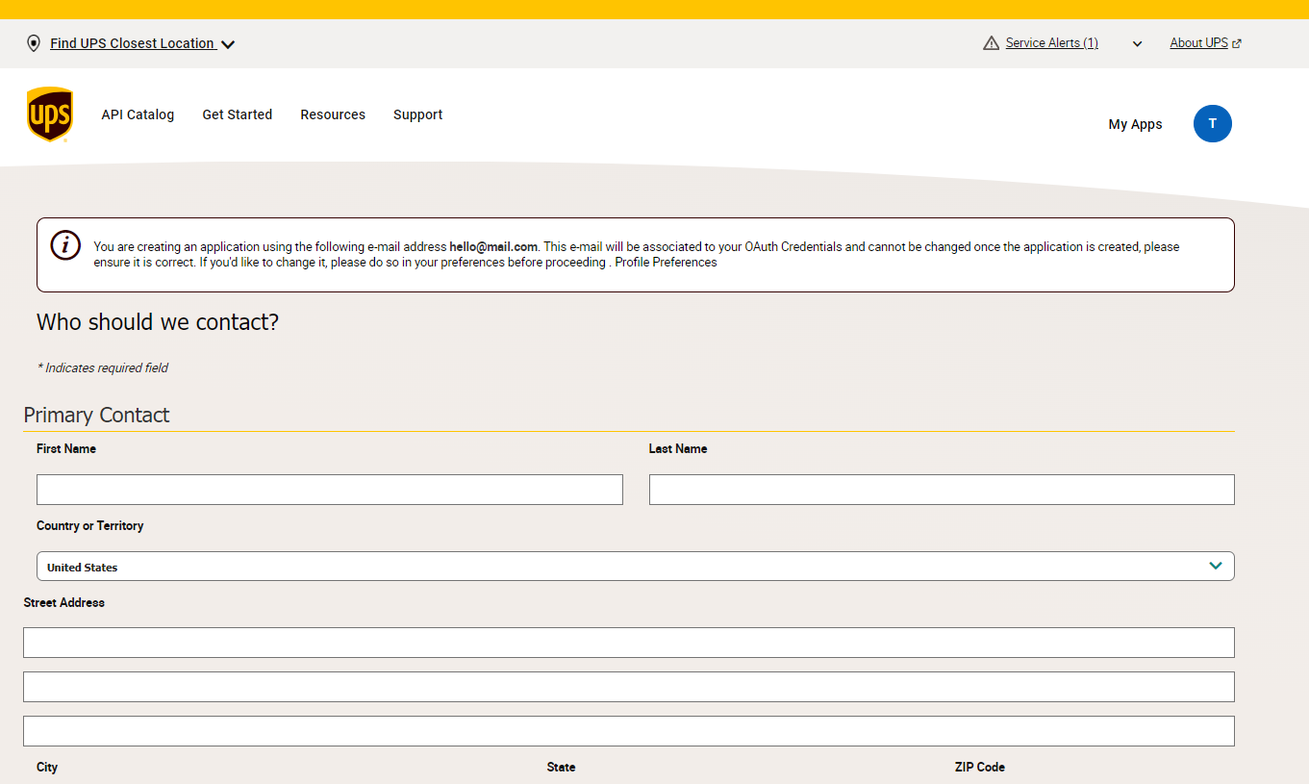Click the location pin icon

(x=34, y=42)
